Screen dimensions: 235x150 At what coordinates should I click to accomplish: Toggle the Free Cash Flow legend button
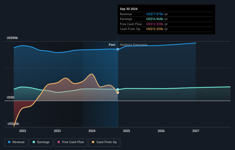pos(71,142)
